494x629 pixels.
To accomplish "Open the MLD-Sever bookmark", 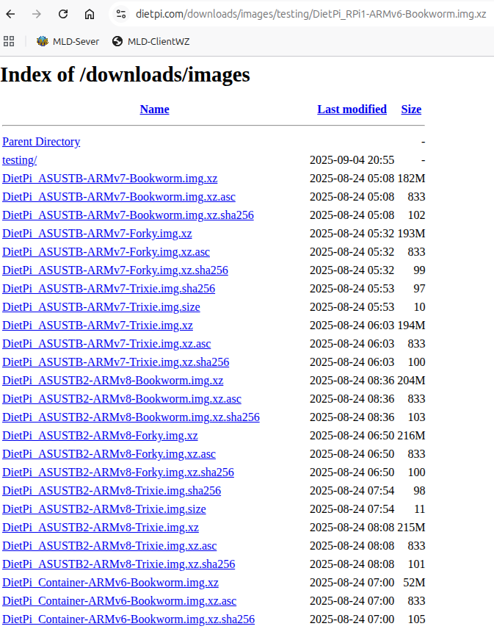I will 68,41.
